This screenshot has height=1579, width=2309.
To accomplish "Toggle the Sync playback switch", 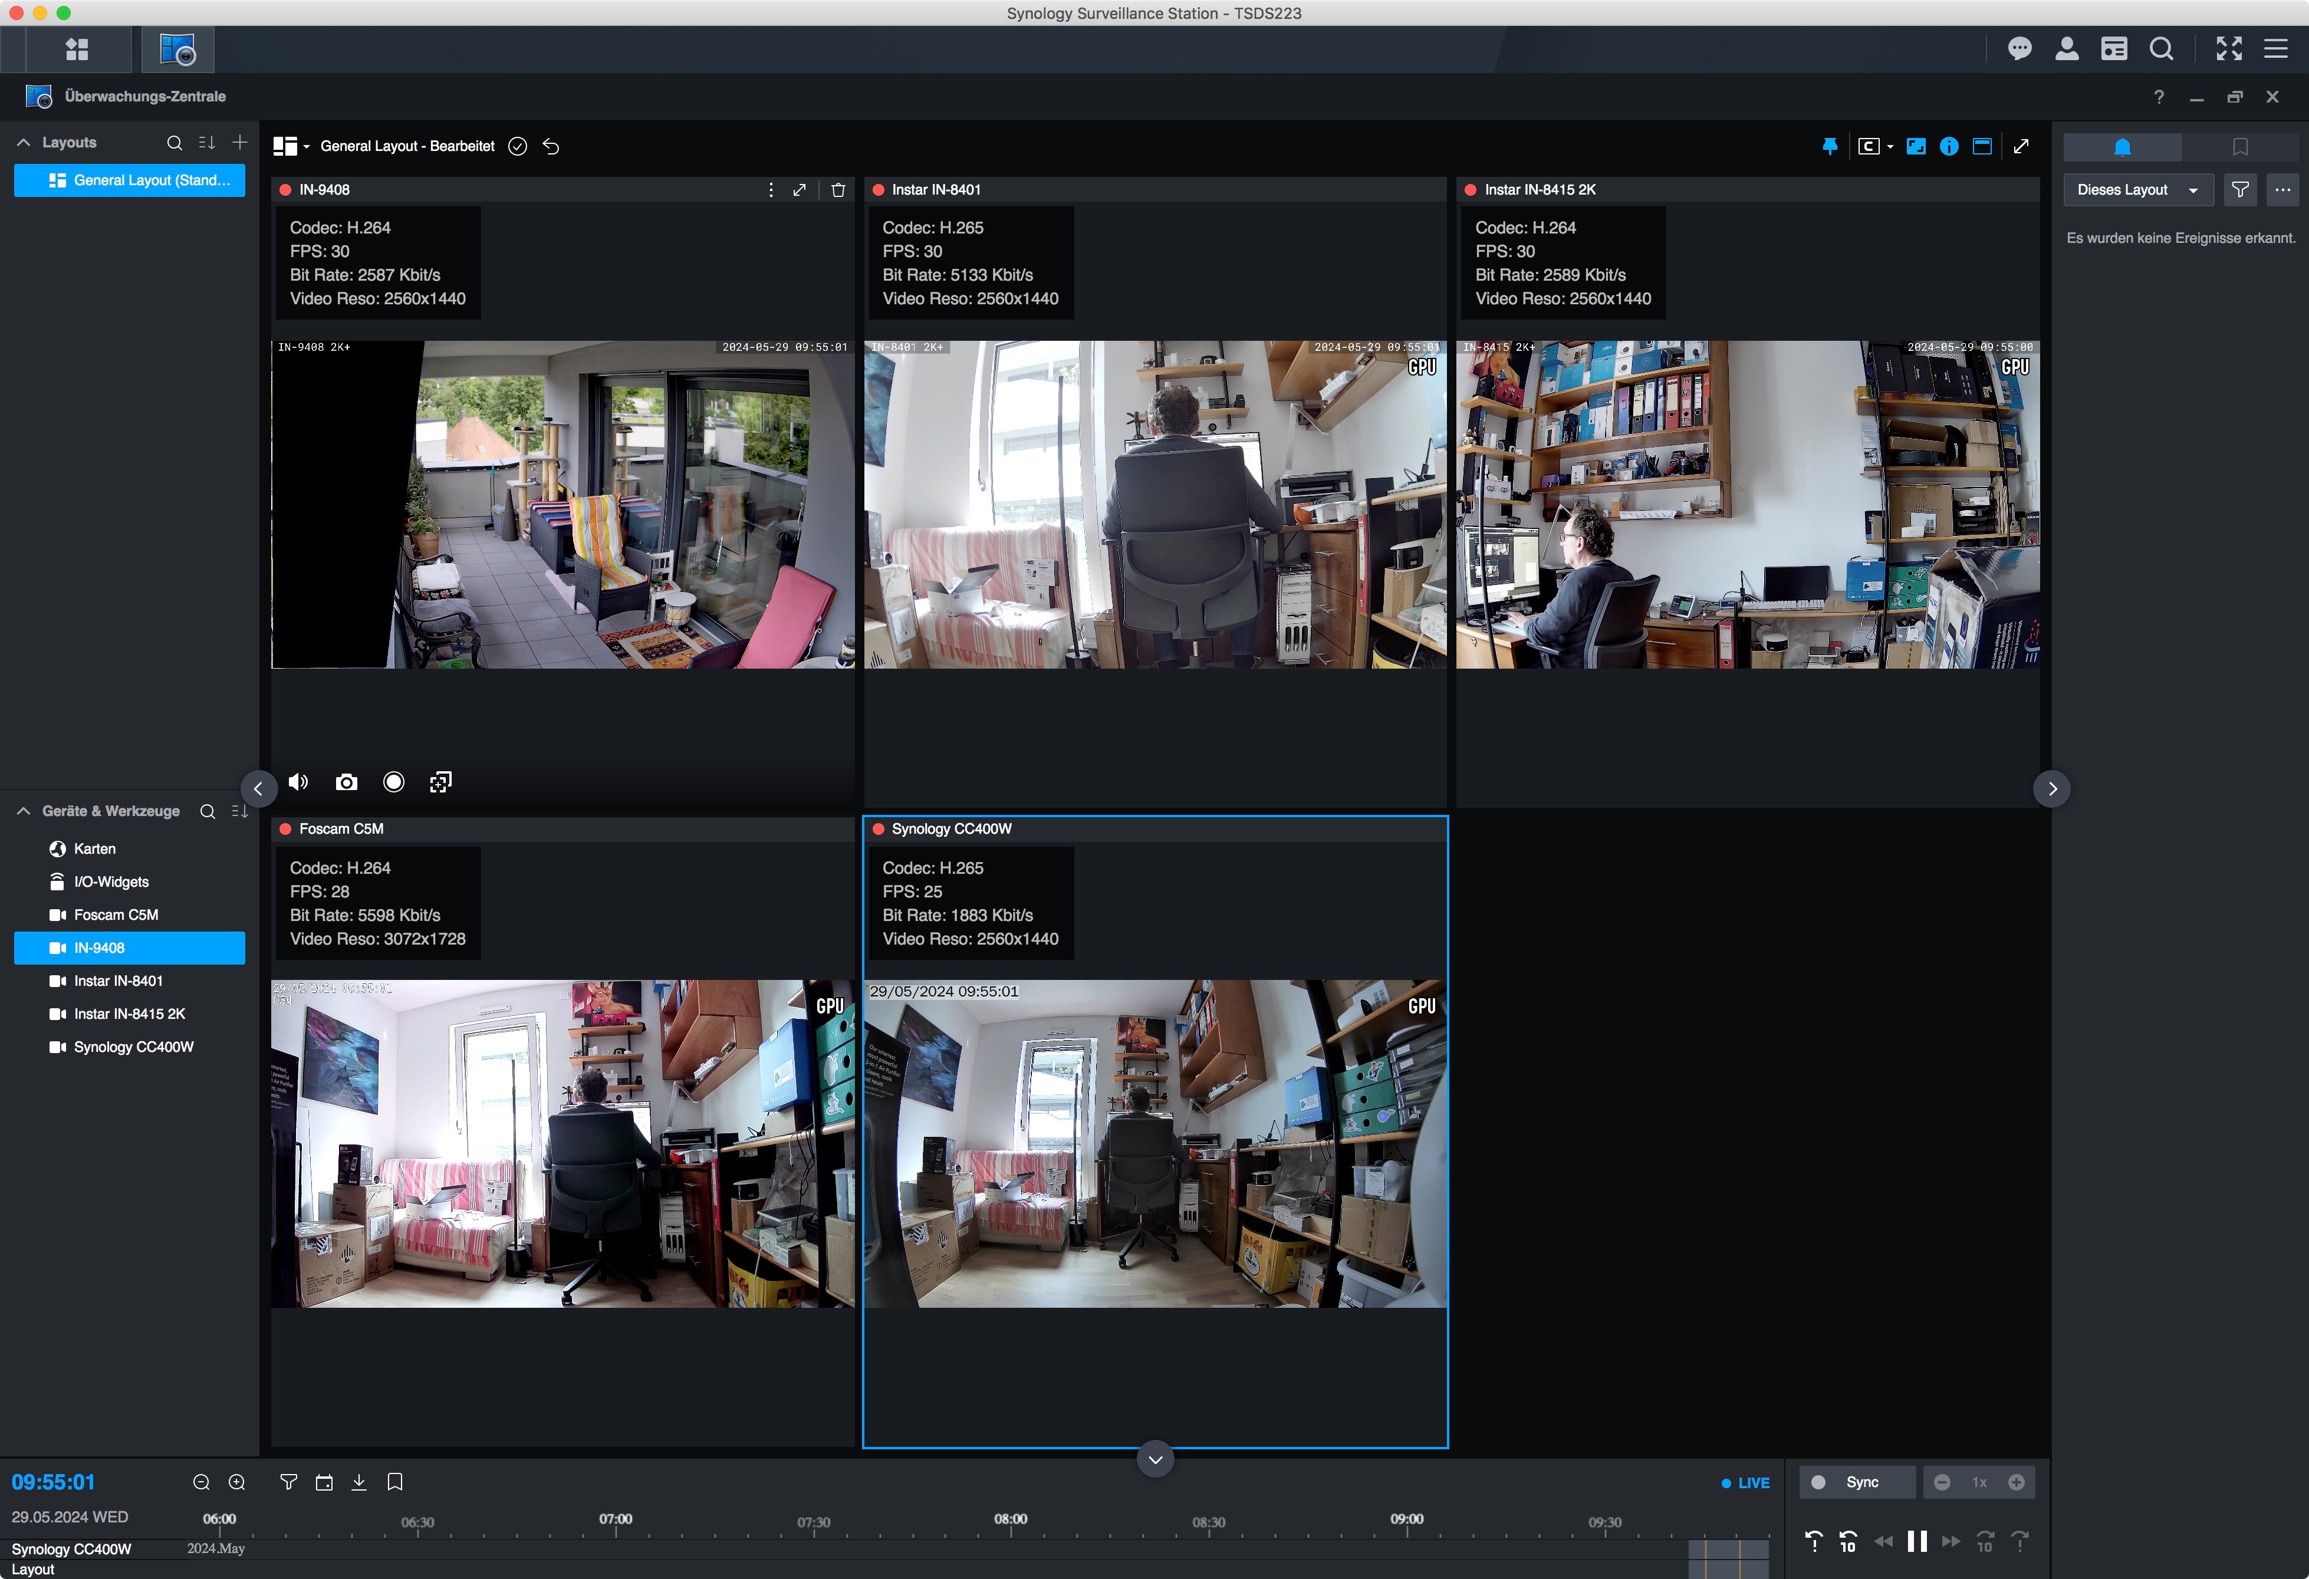I will coord(1818,1482).
